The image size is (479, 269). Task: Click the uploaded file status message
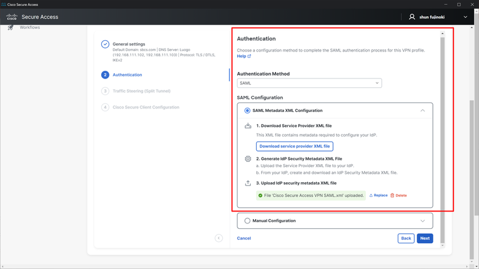click(x=311, y=196)
